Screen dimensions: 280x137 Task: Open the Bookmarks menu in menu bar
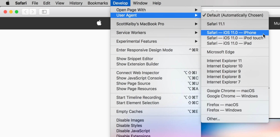pos(98,3)
